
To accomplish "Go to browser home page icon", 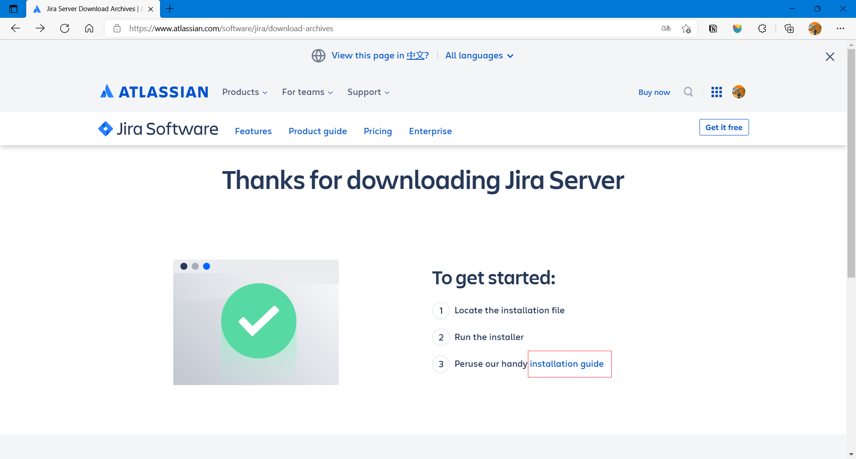I will (89, 29).
